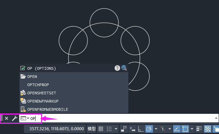Disable object snap tracking
This screenshot has width=219, height=134.
click(177, 129)
